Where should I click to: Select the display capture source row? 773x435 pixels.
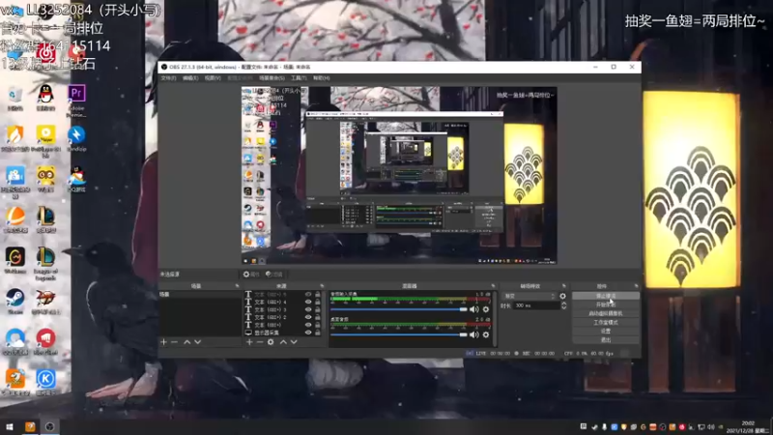pos(281,333)
